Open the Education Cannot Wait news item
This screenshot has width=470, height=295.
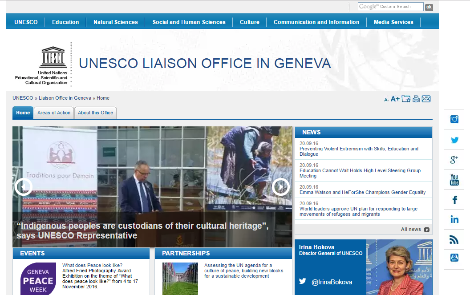(360, 173)
